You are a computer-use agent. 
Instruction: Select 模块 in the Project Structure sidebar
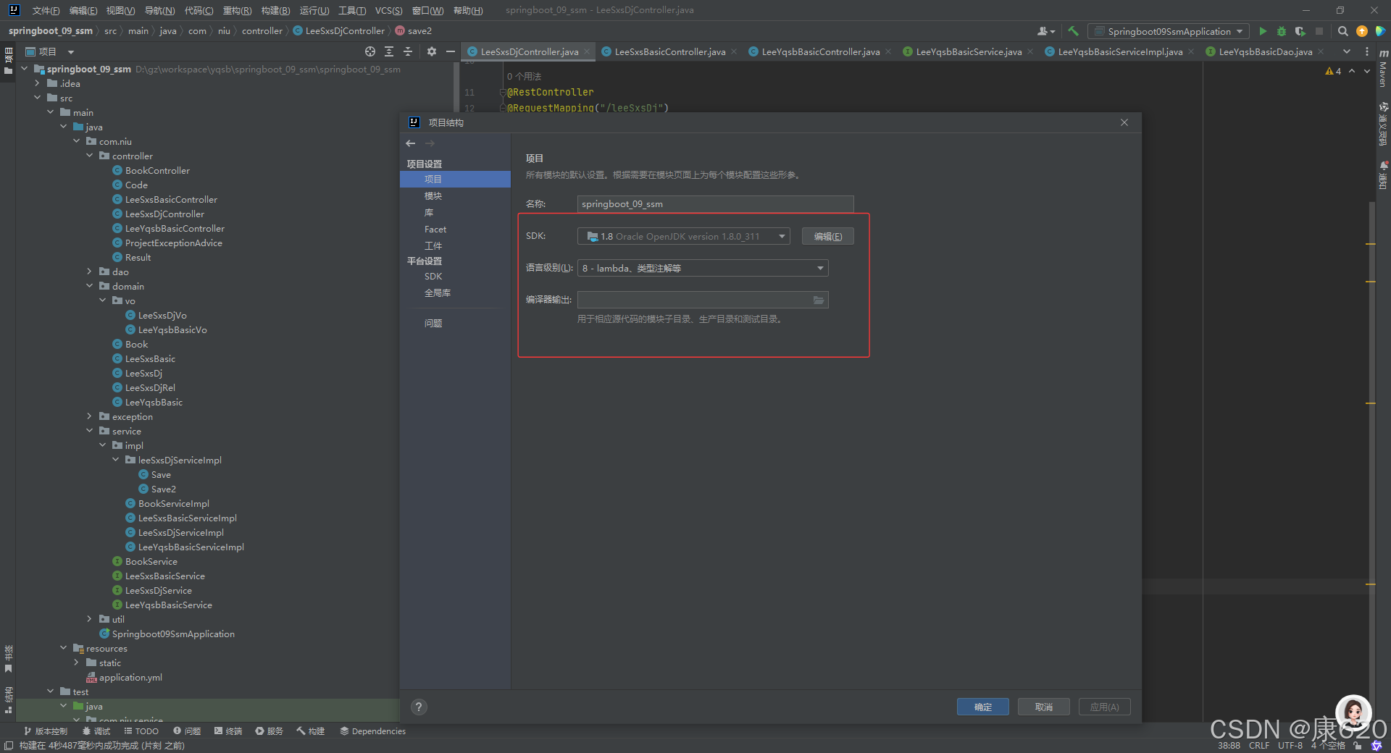coord(433,195)
